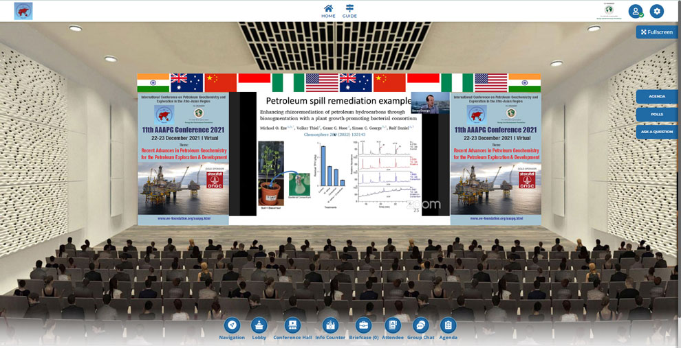Click the red Asia map logo
The image size is (681, 348).
(23, 11)
